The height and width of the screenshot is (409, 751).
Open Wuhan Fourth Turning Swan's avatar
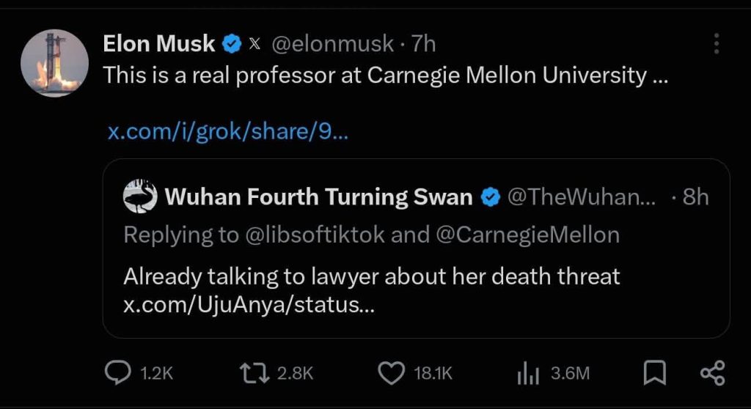140,196
